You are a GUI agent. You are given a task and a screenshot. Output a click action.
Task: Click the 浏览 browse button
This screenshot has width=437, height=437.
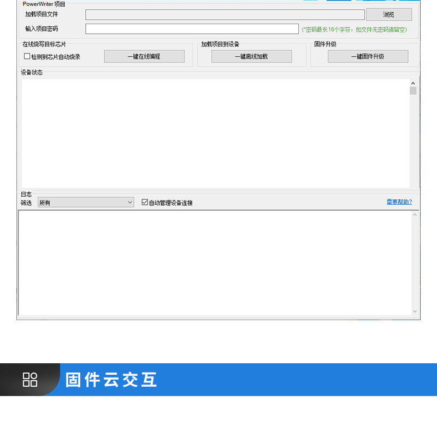pyautogui.click(x=388, y=15)
